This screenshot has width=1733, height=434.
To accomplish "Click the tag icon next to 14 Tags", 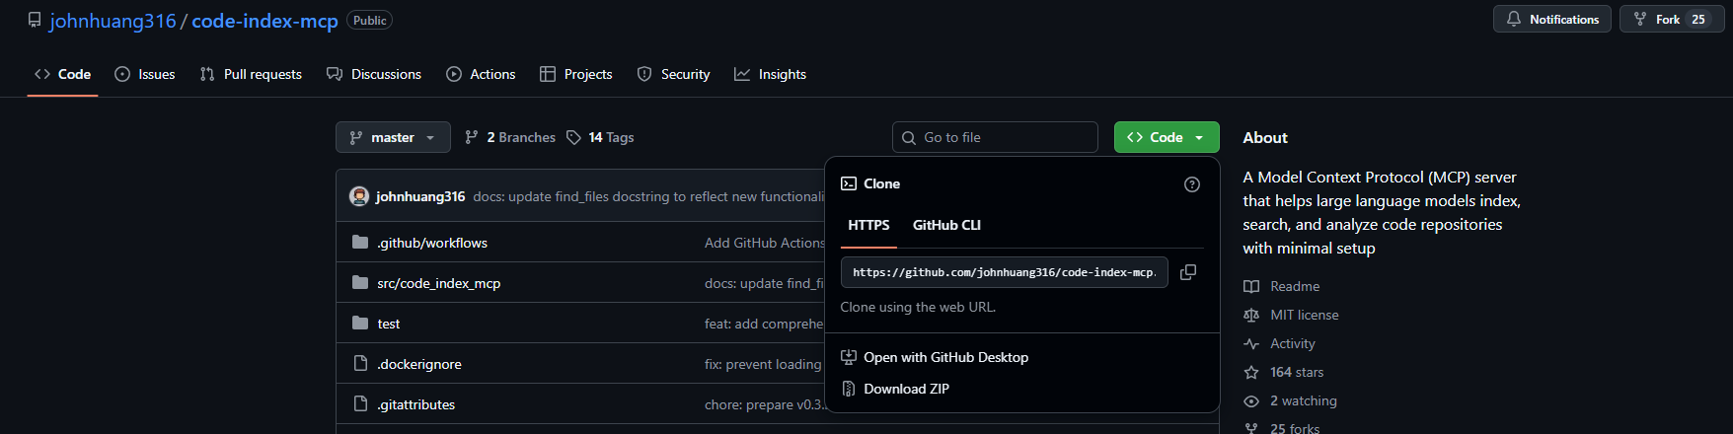I will [573, 137].
